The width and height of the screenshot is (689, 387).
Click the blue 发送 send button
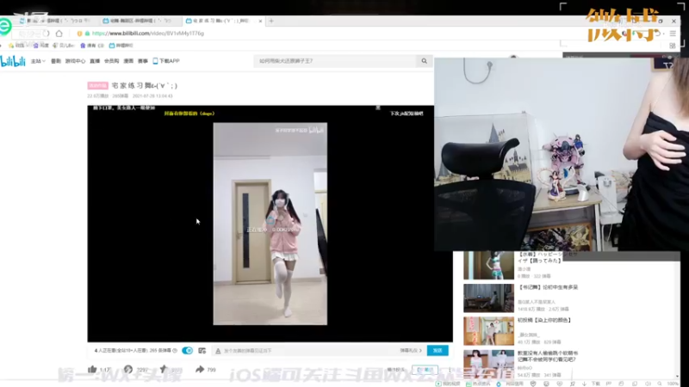tap(438, 350)
